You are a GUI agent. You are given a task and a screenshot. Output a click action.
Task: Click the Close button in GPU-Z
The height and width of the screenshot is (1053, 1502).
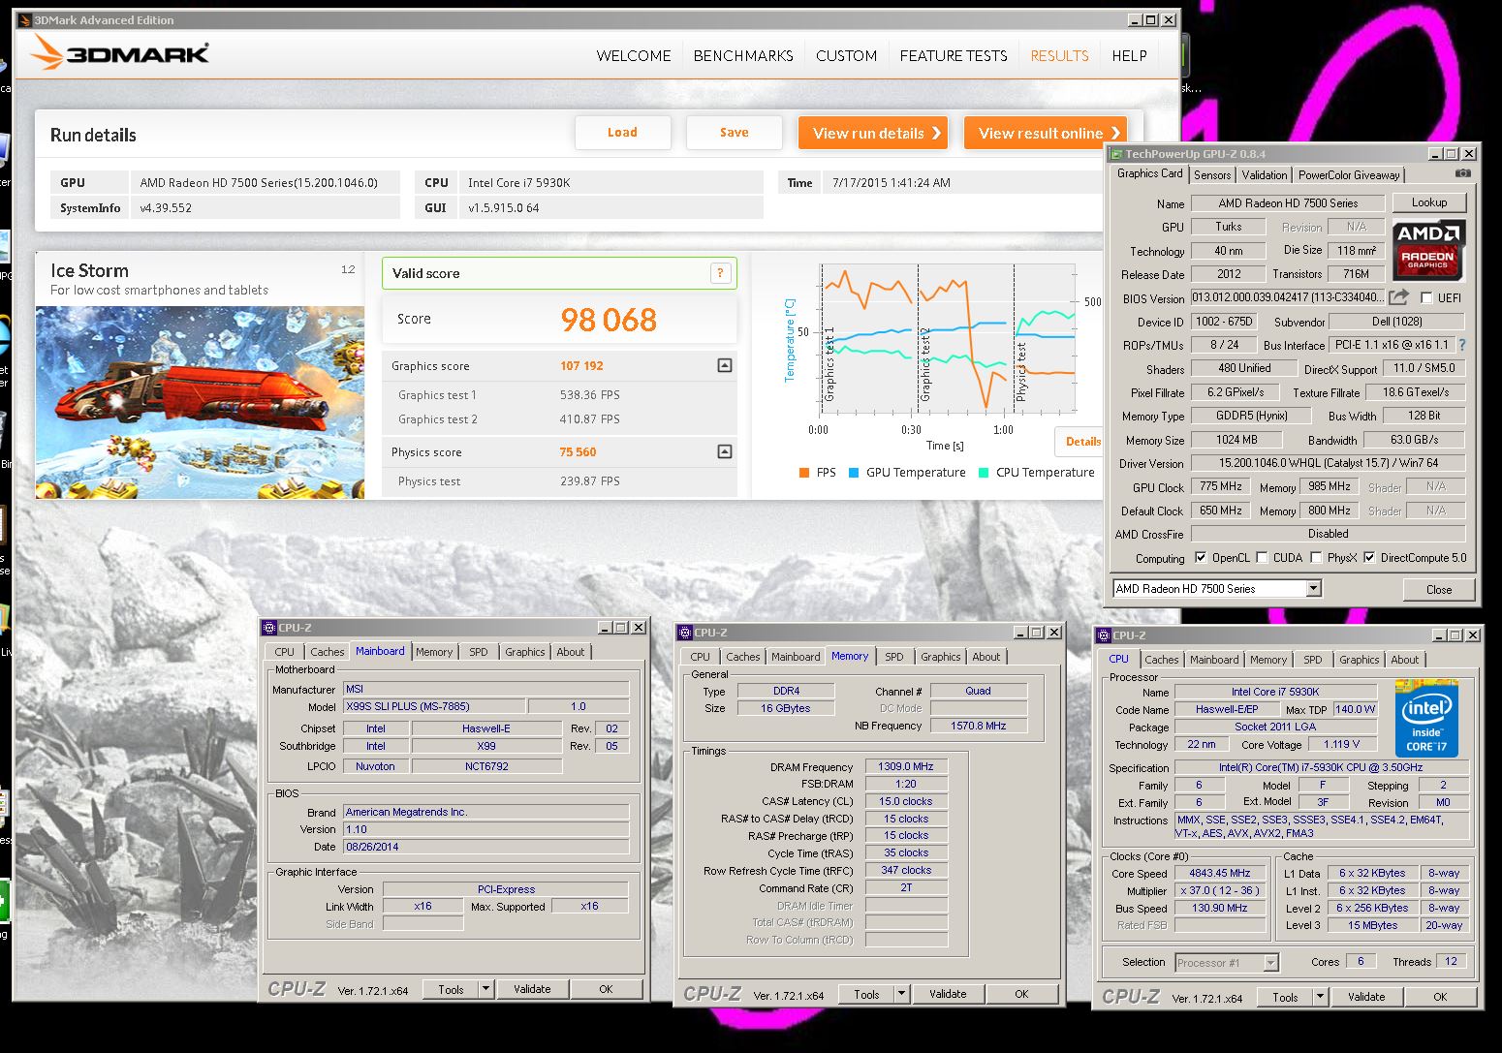1439,589
